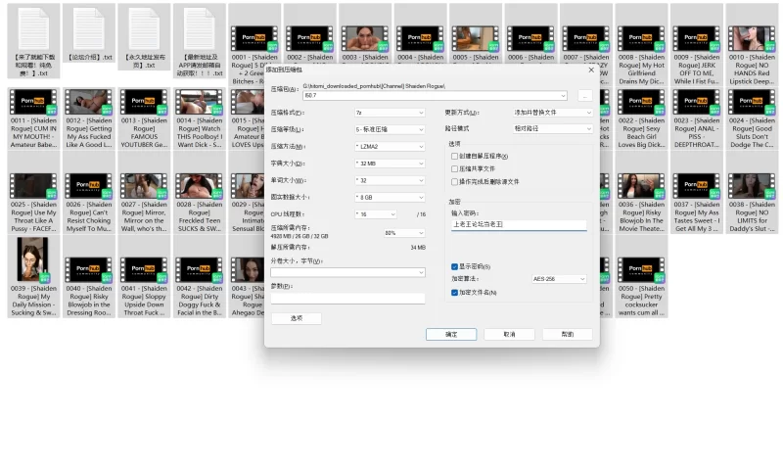This screenshot has width=783, height=469.
Task: Select video file 0024 in the folder
Action: point(752,103)
